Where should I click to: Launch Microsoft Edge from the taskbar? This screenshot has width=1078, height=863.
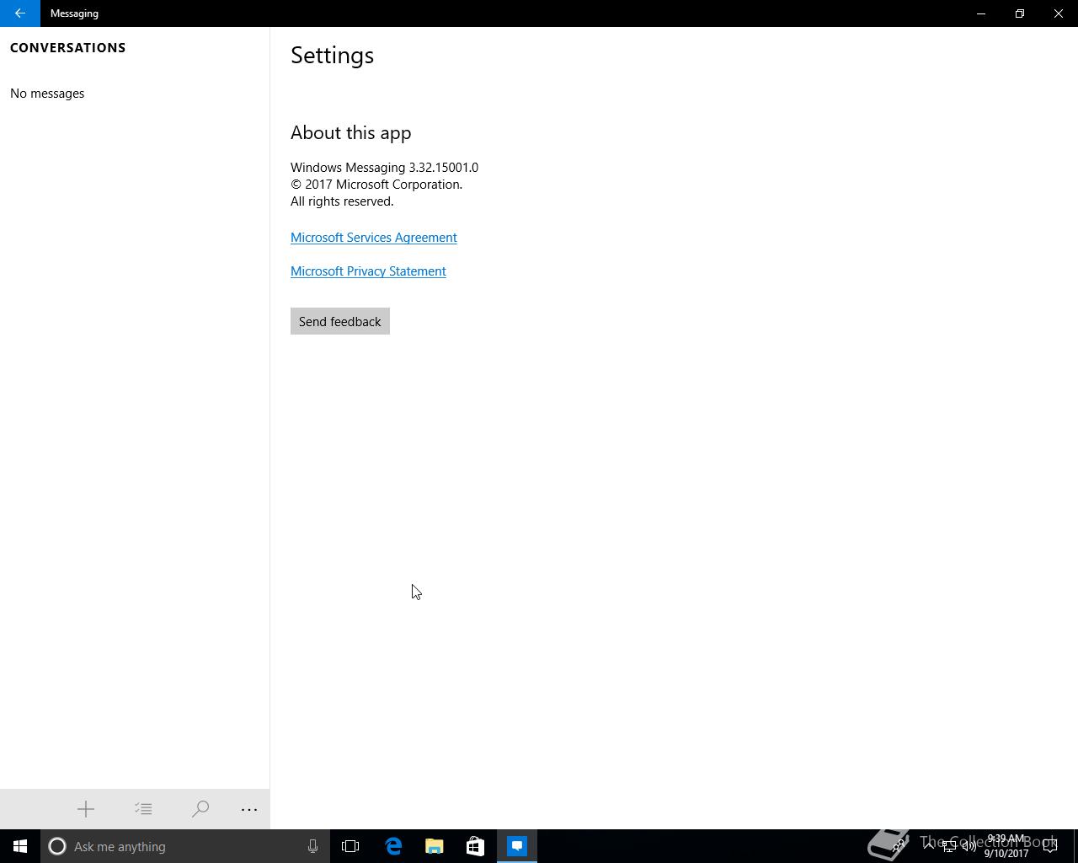393,846
